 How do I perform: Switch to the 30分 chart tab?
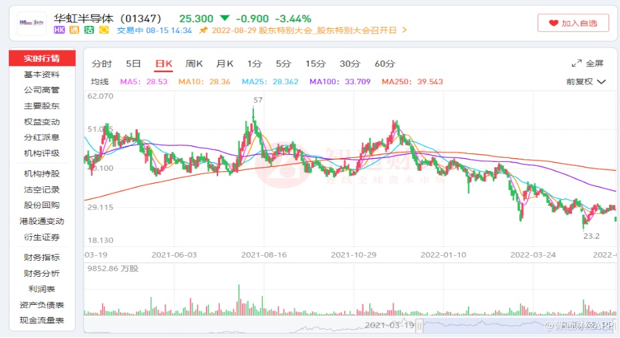pyautogui.click(x=350, y=64)
